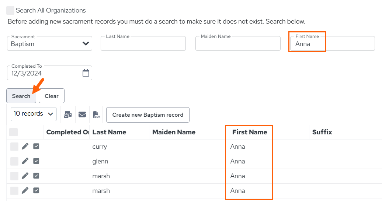Click pencil icon on last marsh row
The height and width of the screenshot is (201, 382).
pyautogui.click(x=25, y=191)
